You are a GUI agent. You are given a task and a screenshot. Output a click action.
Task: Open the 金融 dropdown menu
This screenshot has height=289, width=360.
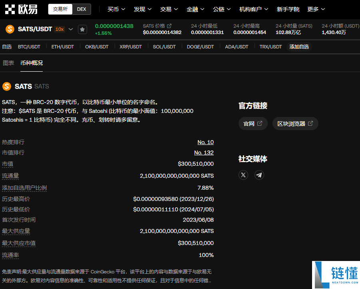click(x=195, y=9)
